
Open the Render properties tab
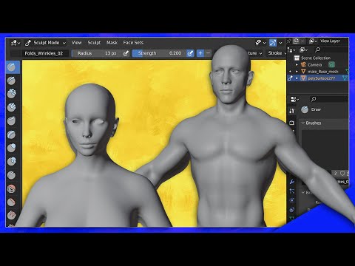tap(292, 123)
